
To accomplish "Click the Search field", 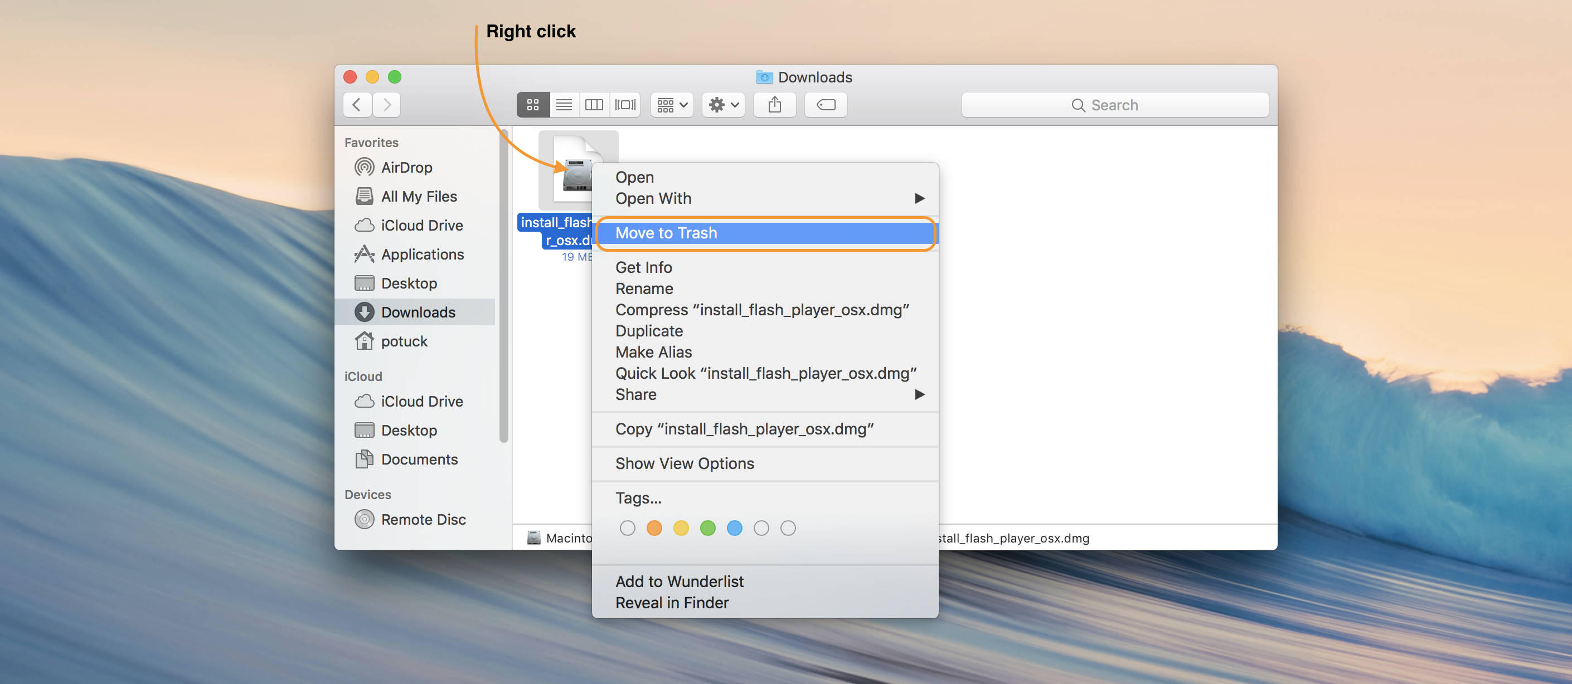I will [1114, 105].
